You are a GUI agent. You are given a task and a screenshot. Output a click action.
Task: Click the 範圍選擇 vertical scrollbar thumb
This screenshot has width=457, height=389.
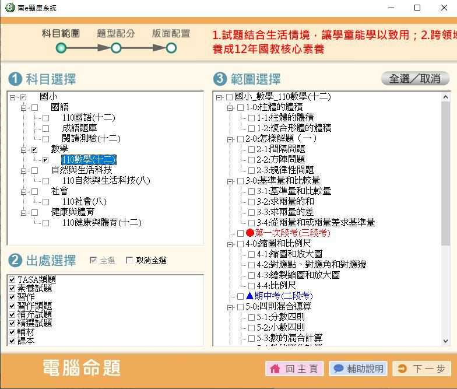pos(445,174)
